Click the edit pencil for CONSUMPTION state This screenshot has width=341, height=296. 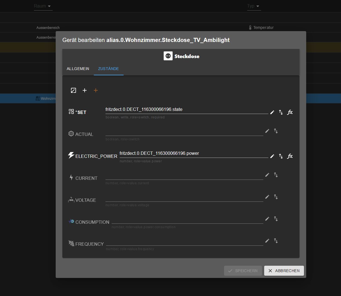pos(267,219)
